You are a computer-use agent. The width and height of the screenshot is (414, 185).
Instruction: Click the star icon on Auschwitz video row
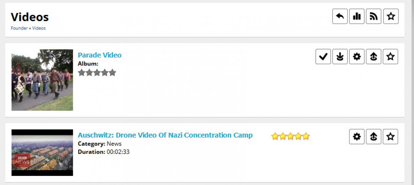pos(390,137)
